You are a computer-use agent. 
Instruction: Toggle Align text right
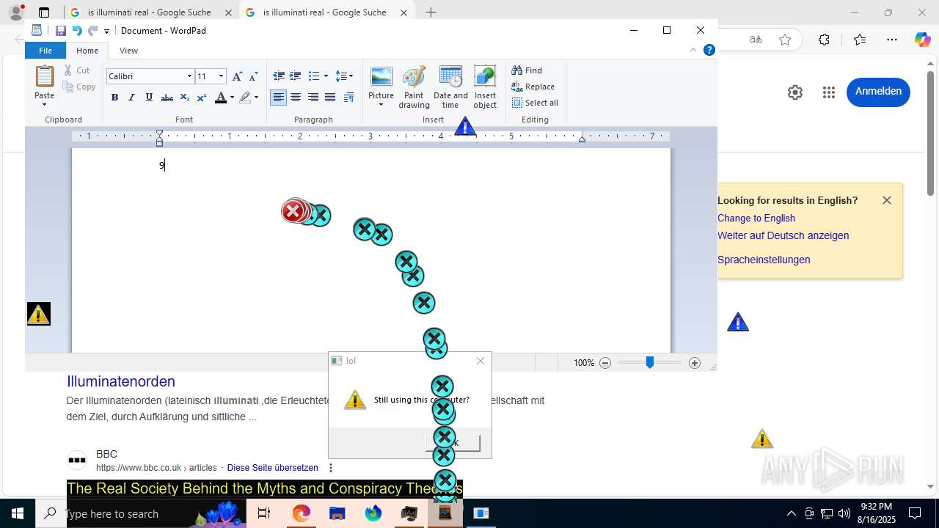(x=313, y=98)
